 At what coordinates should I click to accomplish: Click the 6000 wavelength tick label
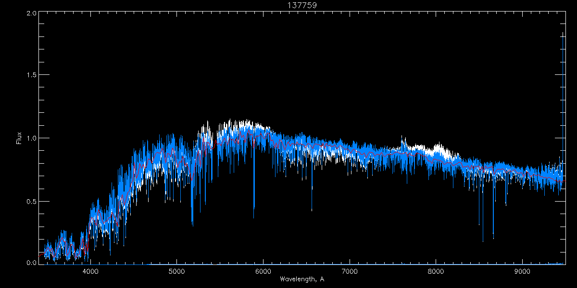tap(263, 272)
